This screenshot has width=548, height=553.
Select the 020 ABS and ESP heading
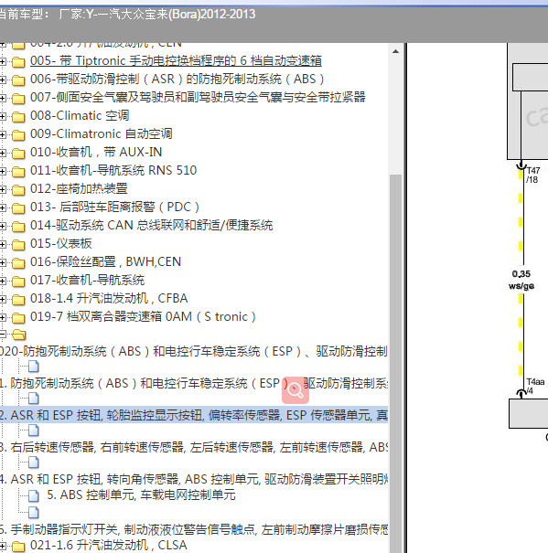194,352
